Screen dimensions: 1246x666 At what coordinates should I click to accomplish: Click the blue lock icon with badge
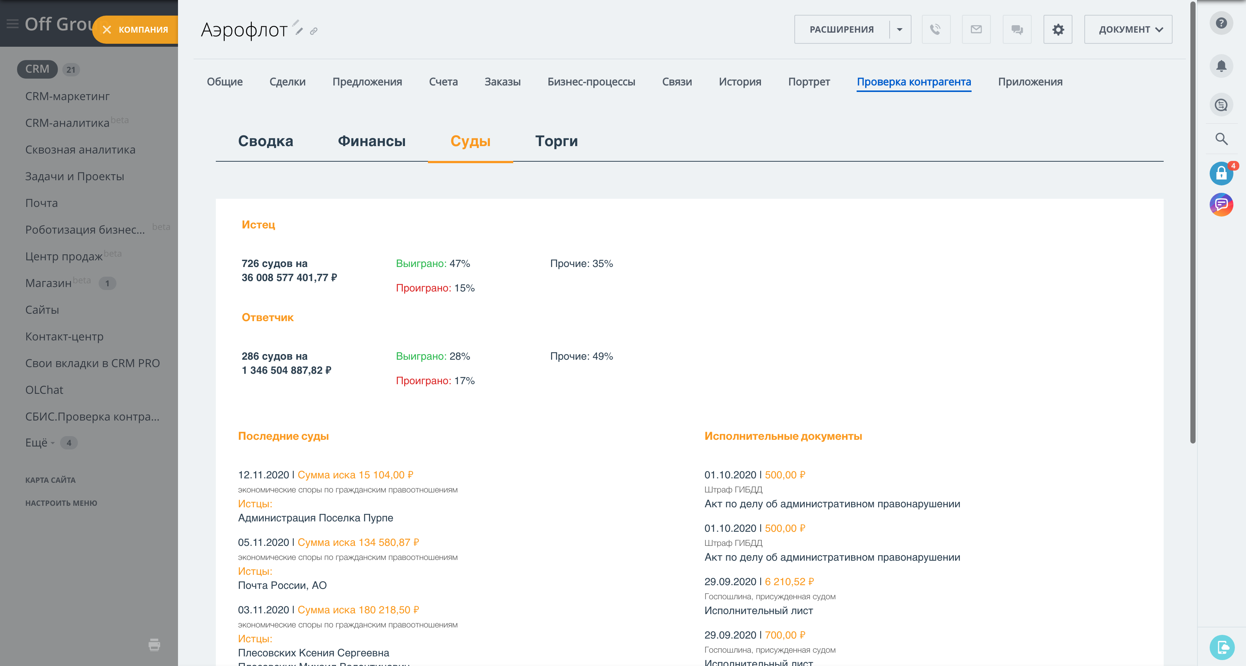coord(1221,174)
